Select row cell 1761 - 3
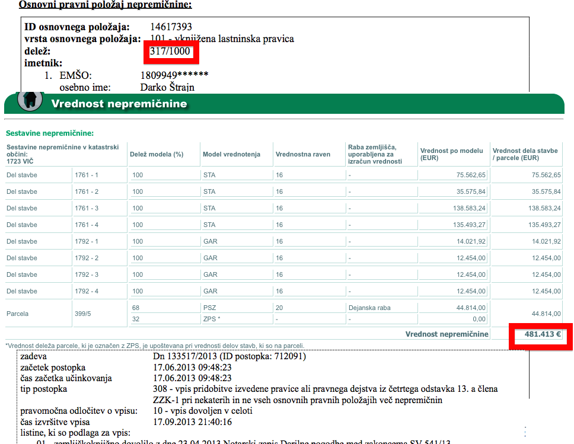This screenshot has width=574, height=444. pyautogui.click(x=87, y=208)
